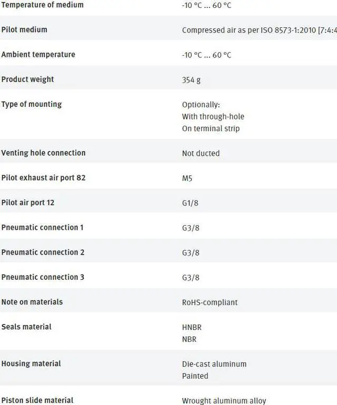Click the 'On terminal strip' text
Viewport: 337px width, 405px height.
211,129
